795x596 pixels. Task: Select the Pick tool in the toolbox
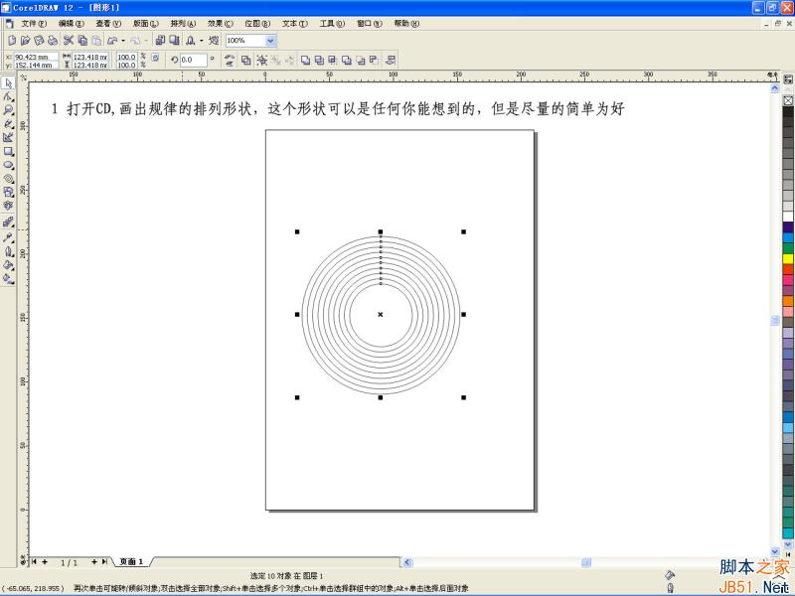(x=8, y=83)
